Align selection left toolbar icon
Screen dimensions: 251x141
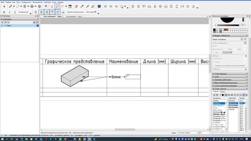point(133,6)
